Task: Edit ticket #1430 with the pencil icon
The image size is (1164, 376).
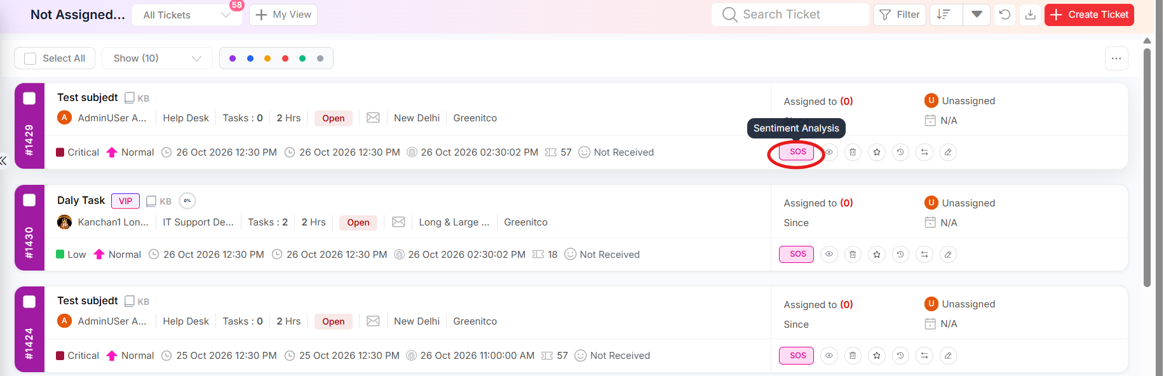Action: [948, 255]
